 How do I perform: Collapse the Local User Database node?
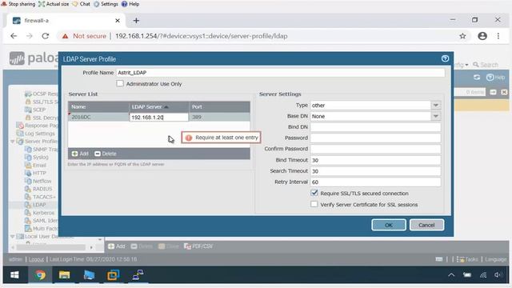point(12,236)
